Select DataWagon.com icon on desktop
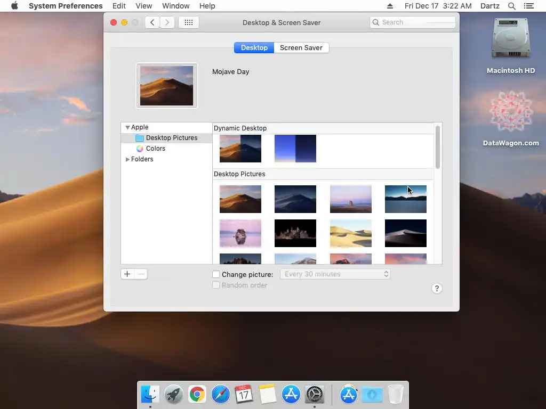 tap(511, 118)
